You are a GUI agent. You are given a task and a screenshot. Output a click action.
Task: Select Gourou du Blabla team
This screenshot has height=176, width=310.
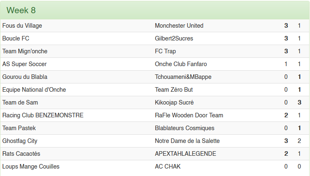point(25,77)
